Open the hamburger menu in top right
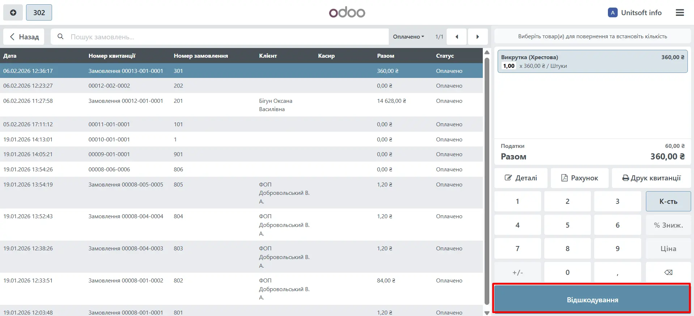 (680, 13)
